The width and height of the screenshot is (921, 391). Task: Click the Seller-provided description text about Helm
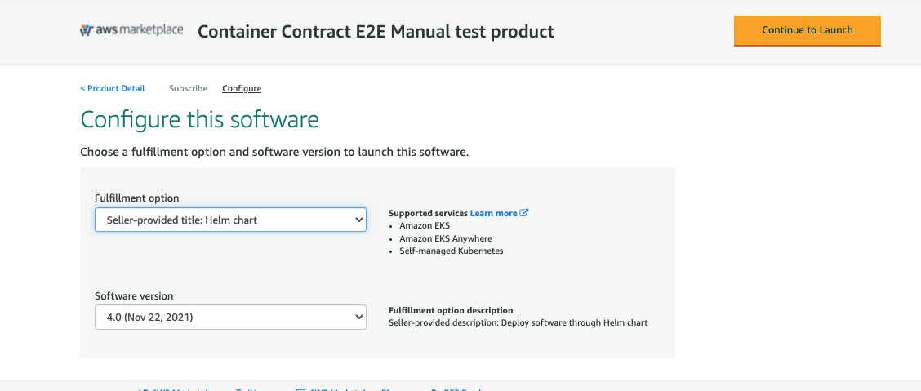pyautogui.click(x=518, y=322)
